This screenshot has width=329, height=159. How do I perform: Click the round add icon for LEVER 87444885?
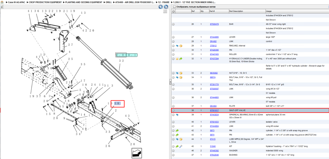coord(173,37)
